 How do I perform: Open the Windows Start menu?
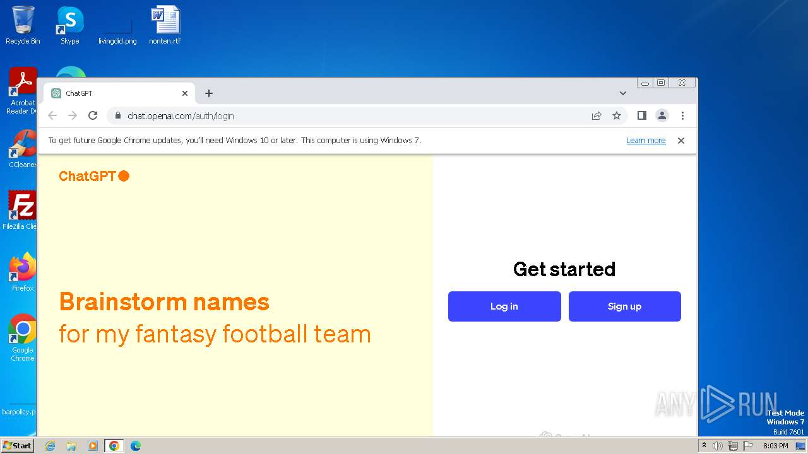click(x=18, y=446)
